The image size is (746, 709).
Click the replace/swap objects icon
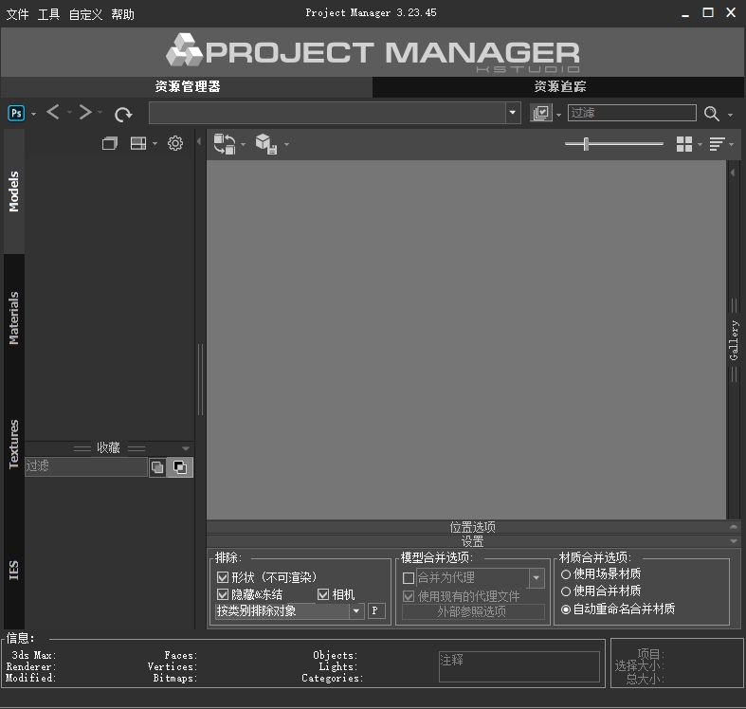225,144
